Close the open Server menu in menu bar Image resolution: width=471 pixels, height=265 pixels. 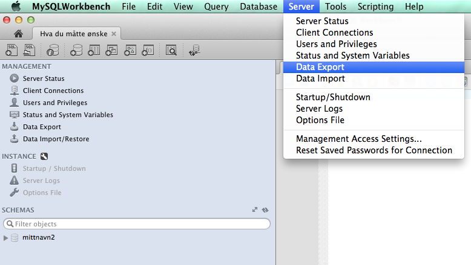coord(301,6)
